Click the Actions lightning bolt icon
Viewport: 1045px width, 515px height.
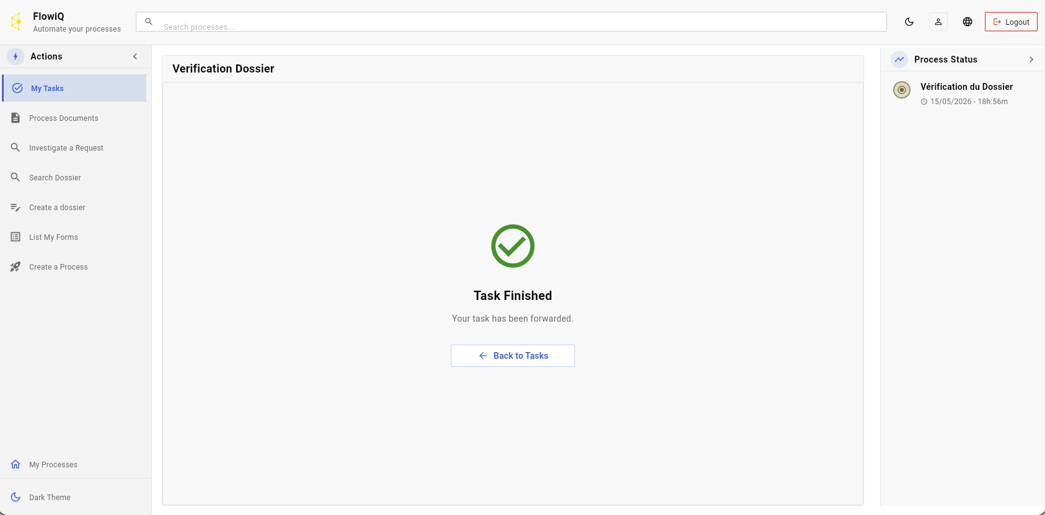pyautogui.click(x=15, y=56)
